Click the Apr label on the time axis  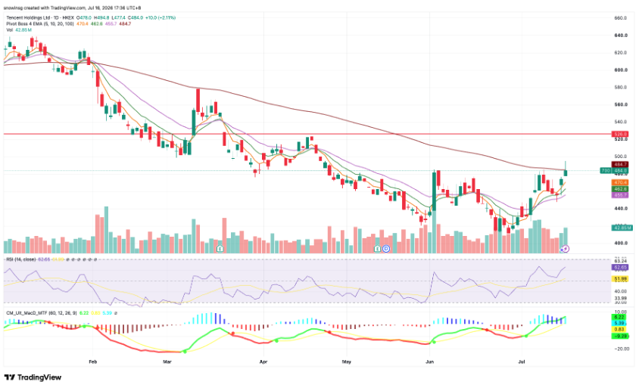coord(263,362)
